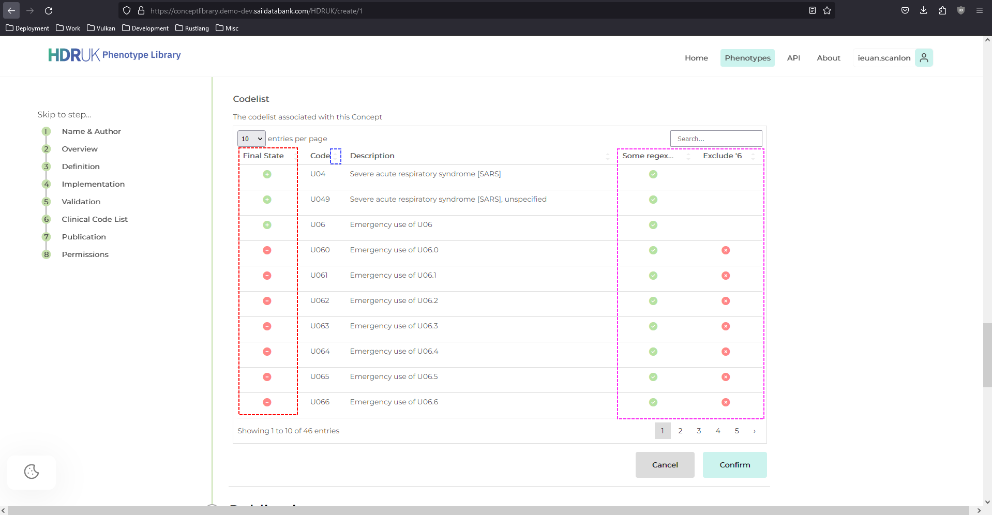The height and width of the screenshot is (515, 992).
Task: Click the green final state icon for U04
Action: (x=267, y=174)
